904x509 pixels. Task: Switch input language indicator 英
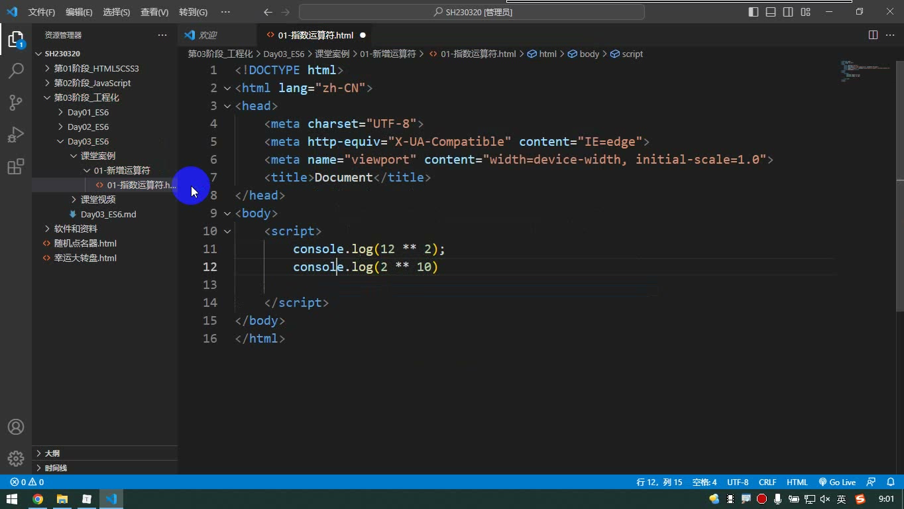tap(841, 499)
